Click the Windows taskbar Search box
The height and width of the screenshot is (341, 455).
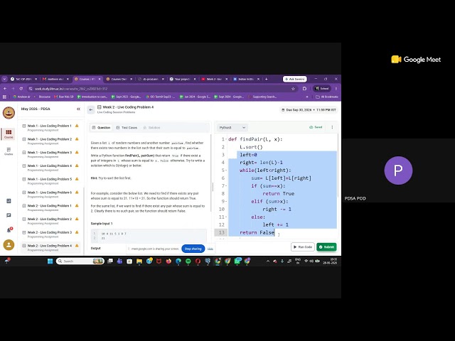80,261
